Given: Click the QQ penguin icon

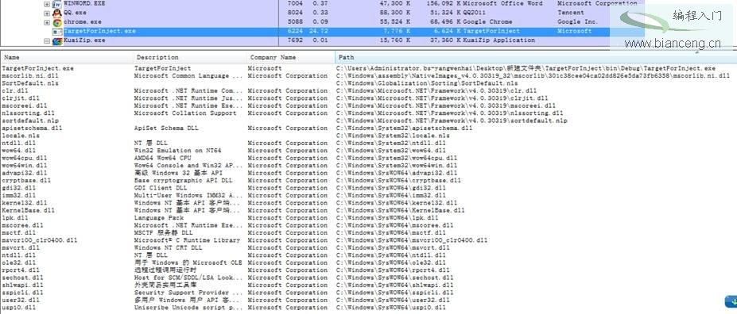Looking at the screenshot, I should (x=57, y=13).
